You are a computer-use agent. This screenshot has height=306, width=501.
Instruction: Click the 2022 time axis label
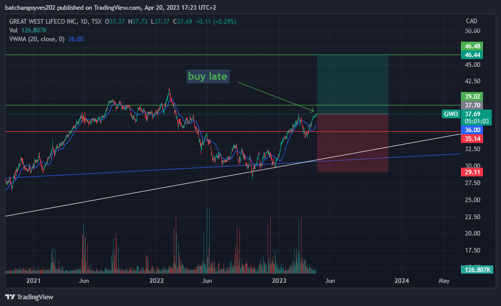(x=157, y=280)
